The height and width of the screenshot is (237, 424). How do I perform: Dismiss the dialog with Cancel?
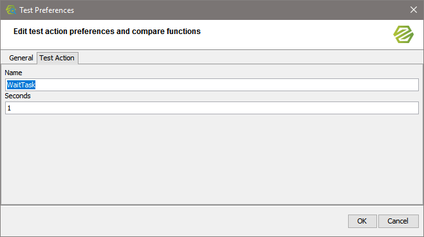pyautogui.click(x=398, y=221)
